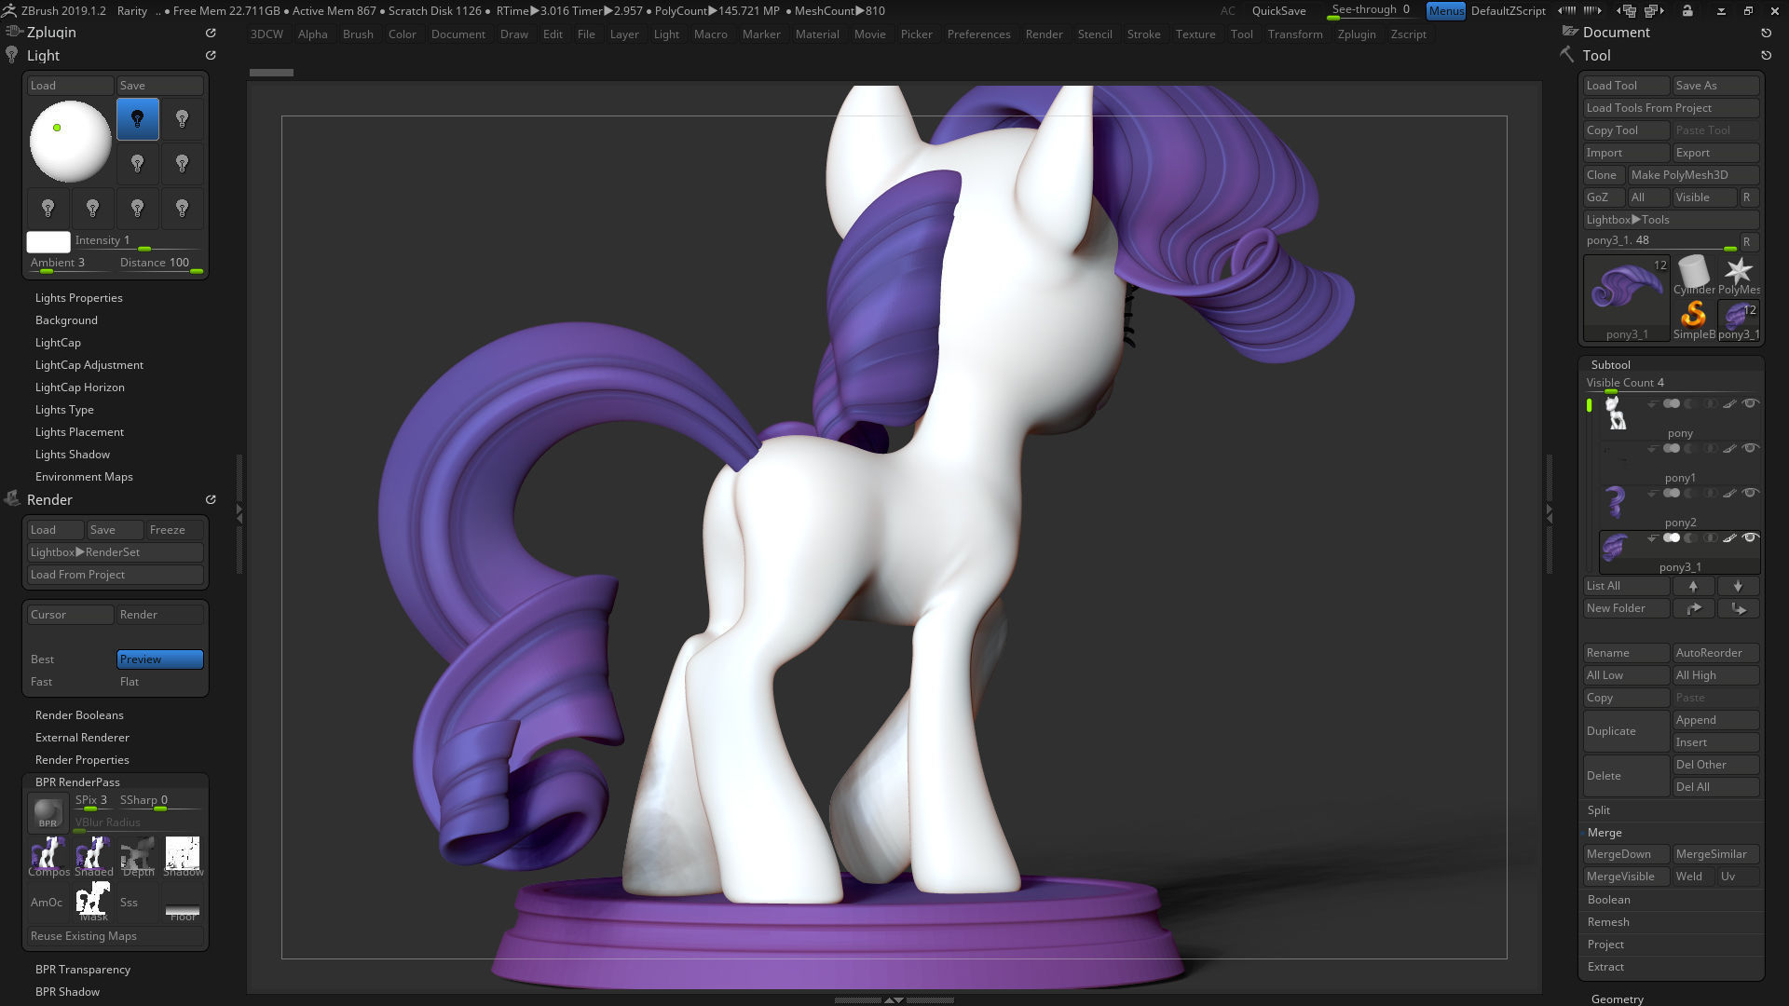This screenshot has width=1789, height=1006.
Task: Expand Lights Properties section
Action: pyautogui.click(x=79, y=298)
